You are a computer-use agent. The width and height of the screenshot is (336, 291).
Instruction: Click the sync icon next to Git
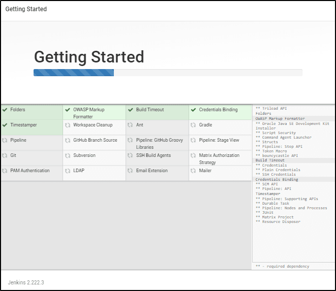[x=5, y=155]
